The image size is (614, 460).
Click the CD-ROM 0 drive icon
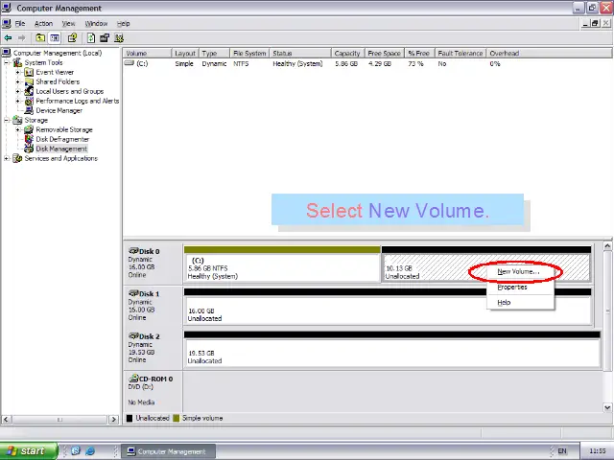134,379
